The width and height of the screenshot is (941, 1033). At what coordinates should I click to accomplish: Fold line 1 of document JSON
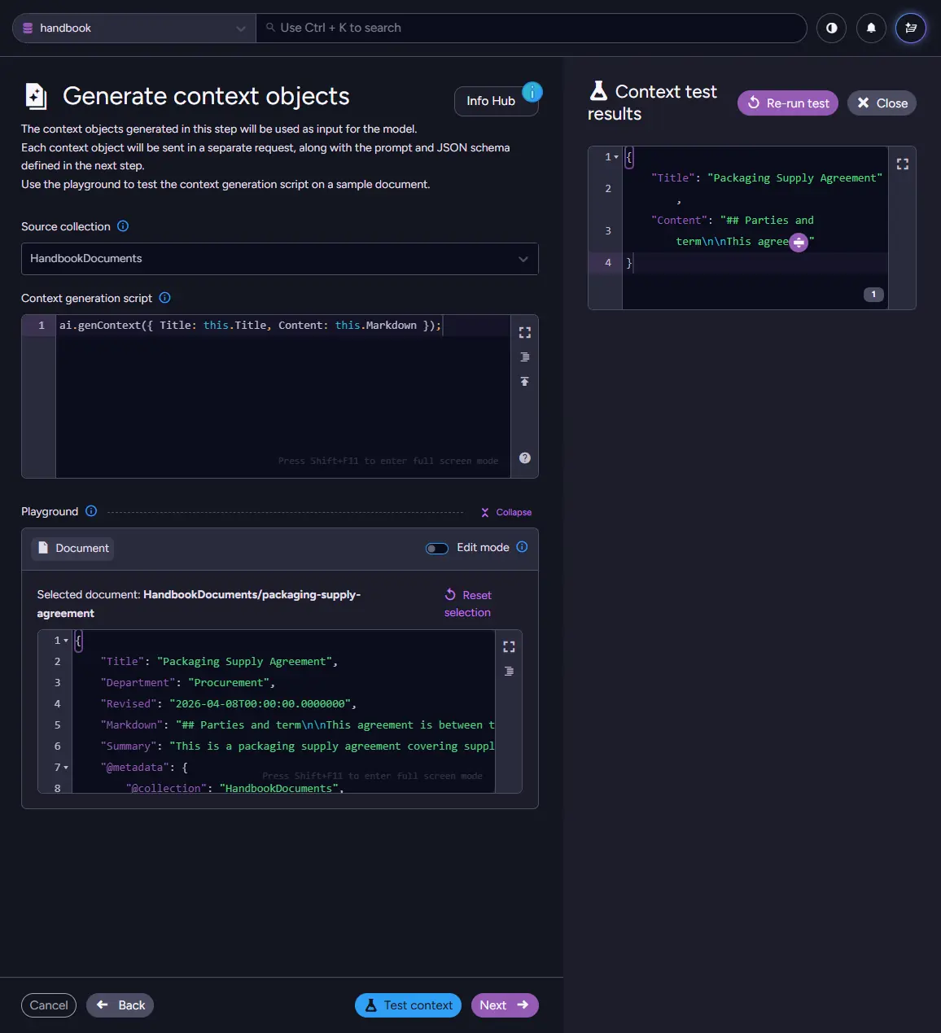[x=66, y=641]
